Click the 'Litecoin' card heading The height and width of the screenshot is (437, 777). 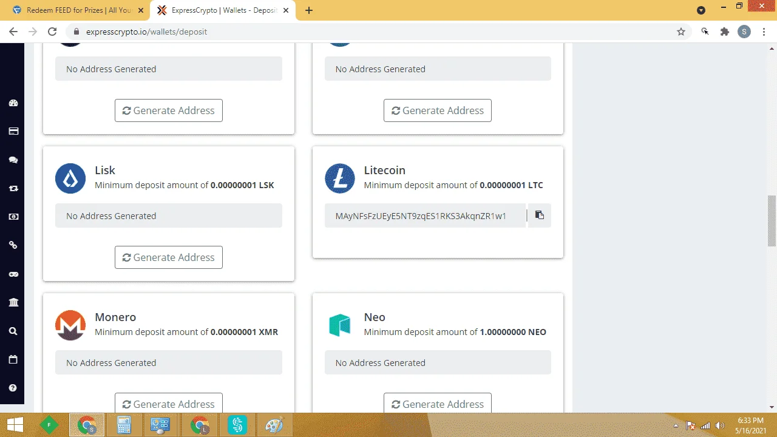(385, 171)
